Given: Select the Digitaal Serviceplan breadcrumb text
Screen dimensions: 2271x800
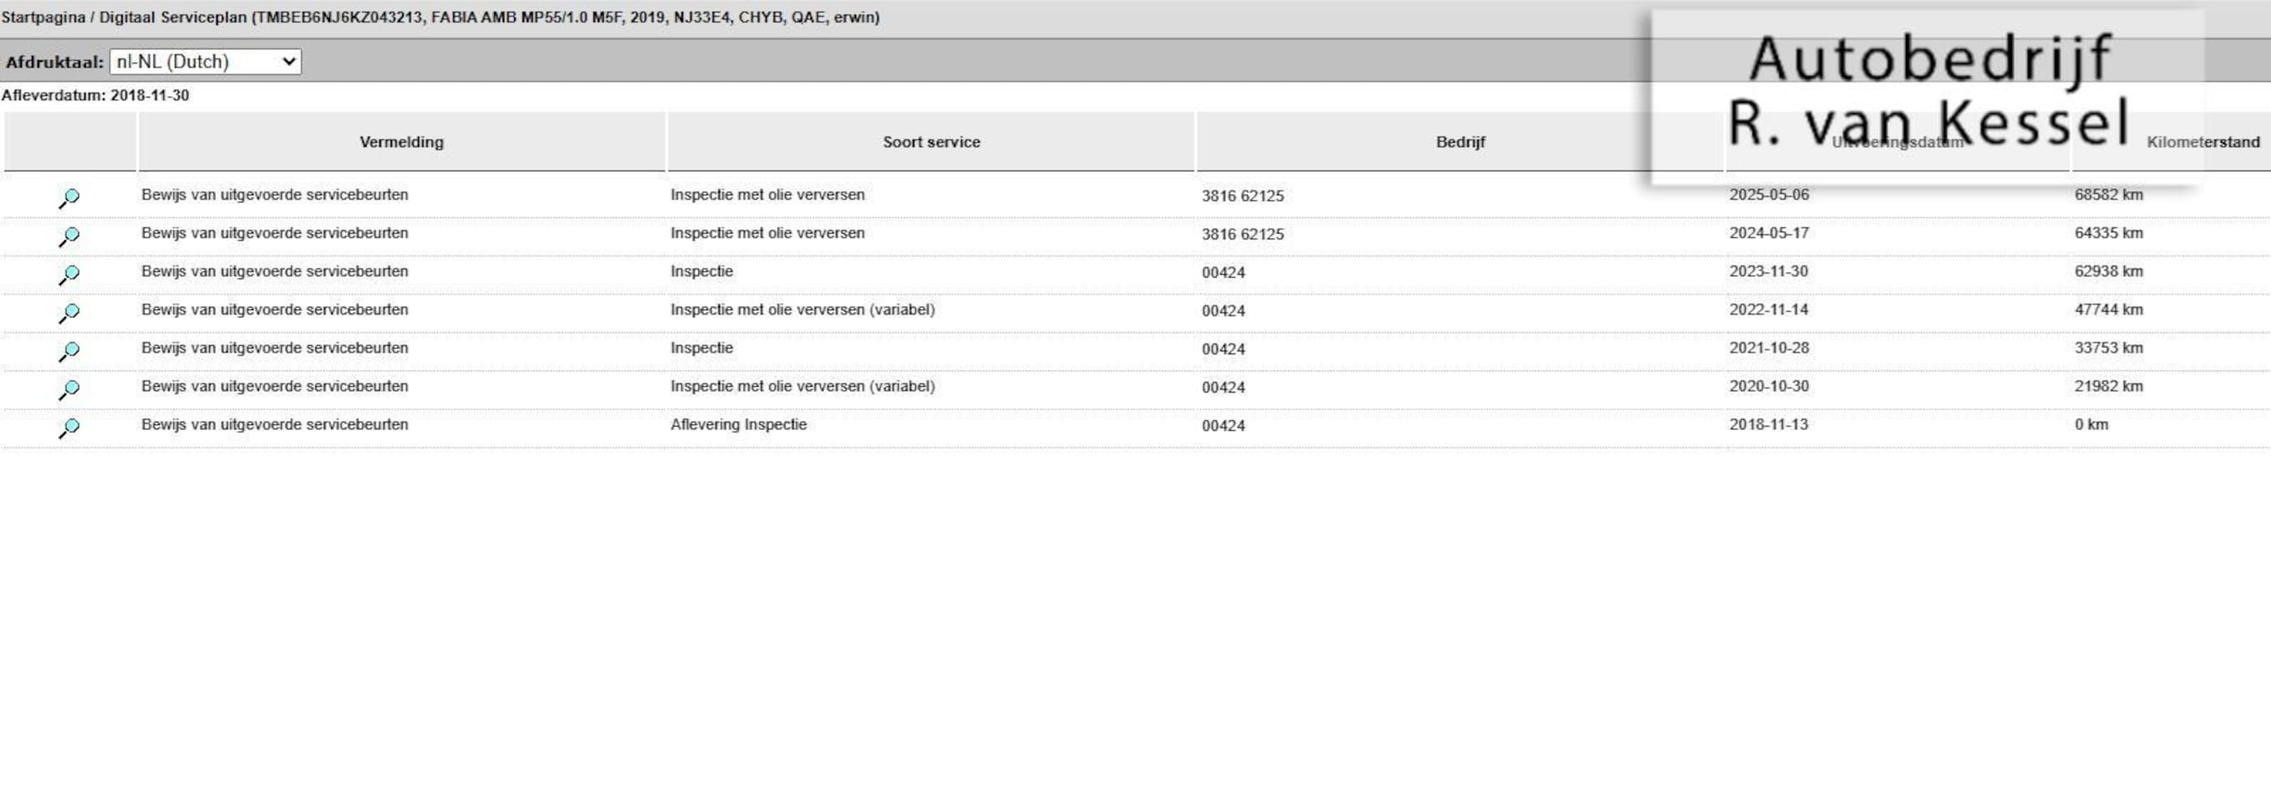Looking at the screenshot, I should 173,17.
